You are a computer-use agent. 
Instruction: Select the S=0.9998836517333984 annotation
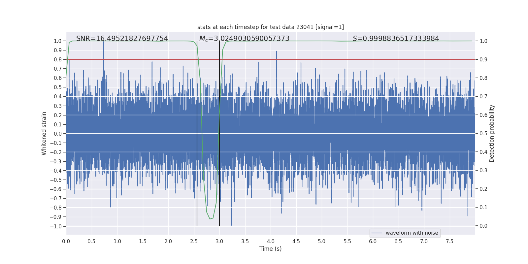396,39
